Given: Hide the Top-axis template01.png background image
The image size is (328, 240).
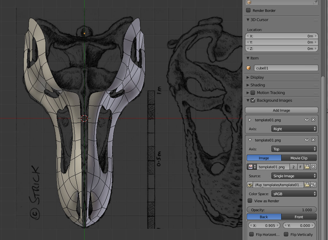Looking at the screenshot, I should point(307,140).
